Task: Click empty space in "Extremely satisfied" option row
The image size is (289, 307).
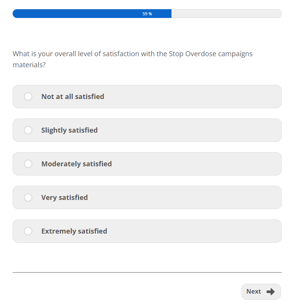Action: click(x=191, y=231)
